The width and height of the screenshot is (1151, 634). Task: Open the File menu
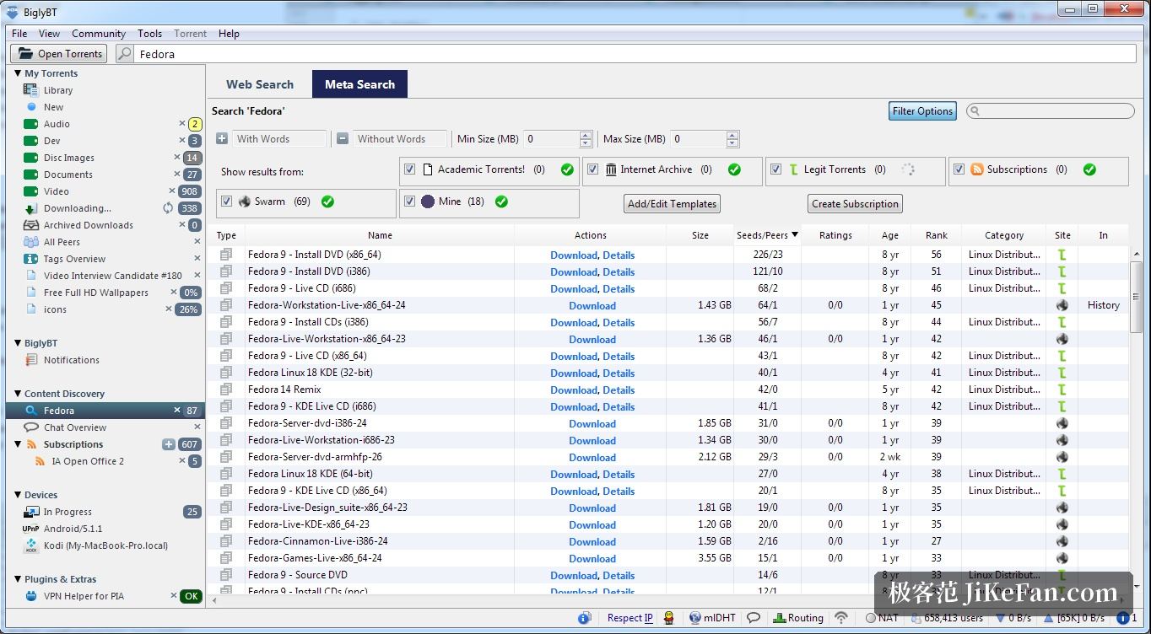19,34
